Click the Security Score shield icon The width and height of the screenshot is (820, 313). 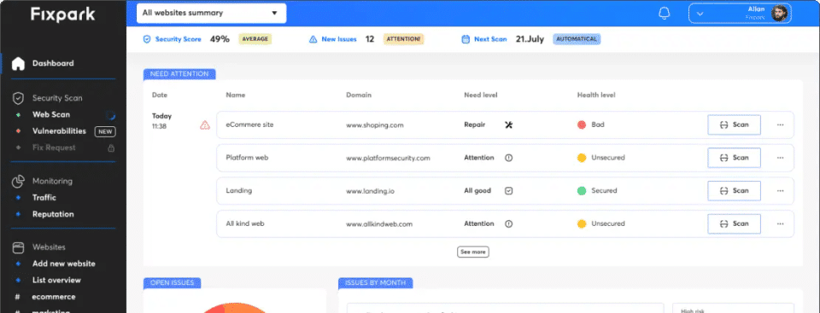(x=147, y=39)
